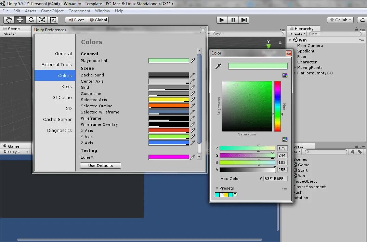Use eyedropper for Z Axis color
Image resolution: width=367 pixels, height=242 pixels.
[x=193, y=143]
